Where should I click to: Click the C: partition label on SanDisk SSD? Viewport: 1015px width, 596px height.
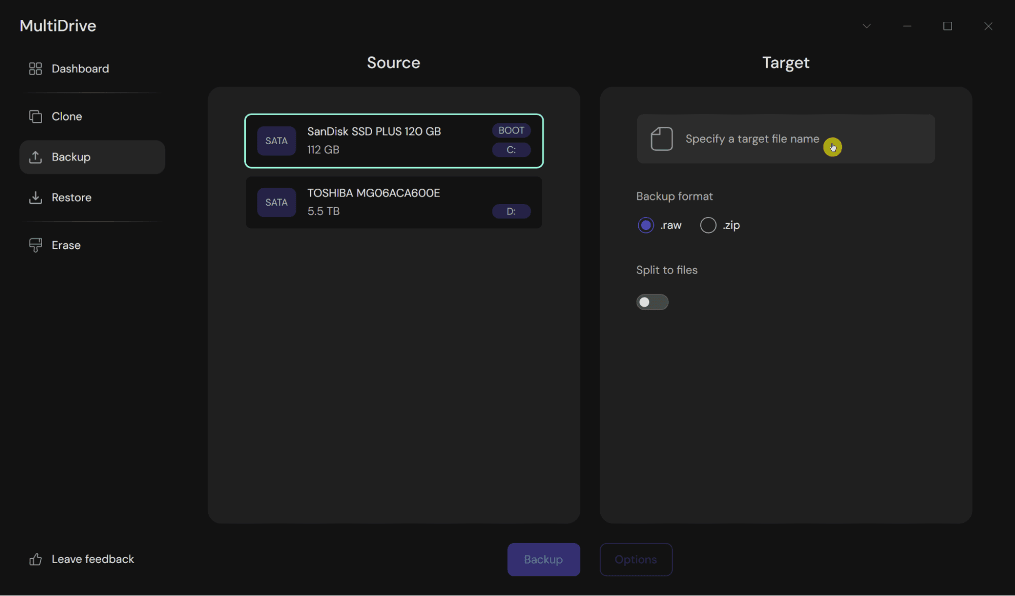tap(511, 150)
